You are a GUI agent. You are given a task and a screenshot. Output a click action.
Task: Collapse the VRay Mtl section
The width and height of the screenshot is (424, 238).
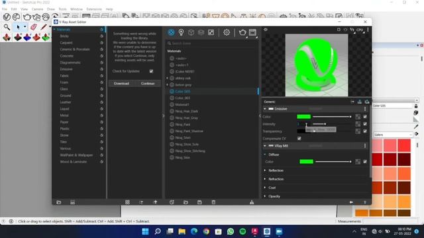[x=265, y=145]
